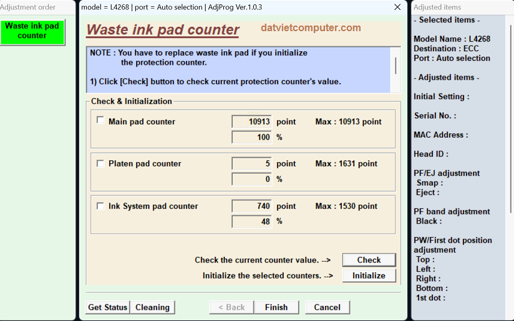Click the Main pad 100 percent field
The width and height of the screenshot is (514, 321).
click(x=252, y=137)
